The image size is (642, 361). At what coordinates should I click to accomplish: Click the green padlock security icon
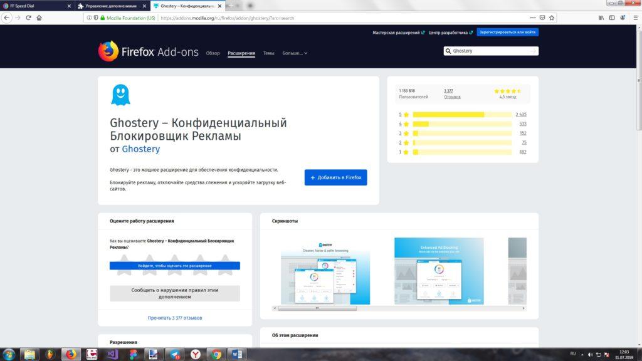click(x=102, y=18)
